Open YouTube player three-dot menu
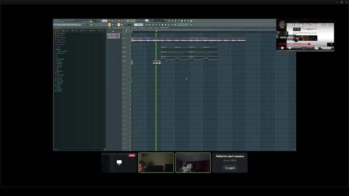The image size is (349, 196). [x=328, y=25]
